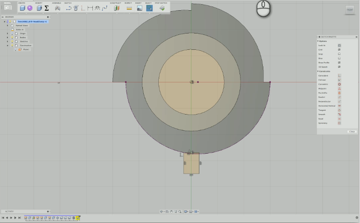This screenshot has width=360, height=223.
Task: Expand the Bodies folder
Action: [7, 38]
